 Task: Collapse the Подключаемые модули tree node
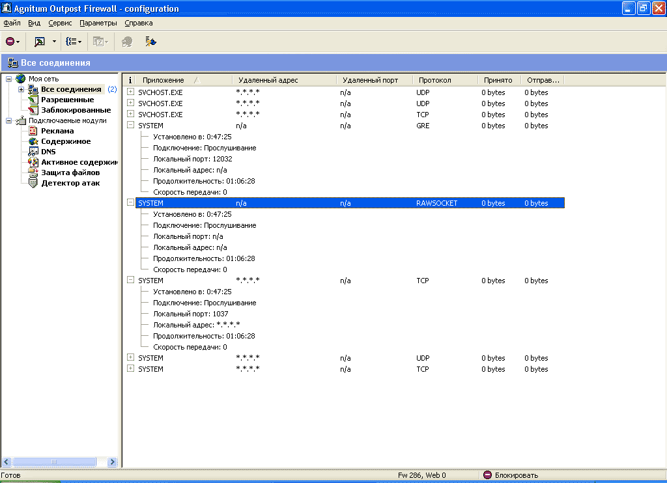tap(8, 121)
